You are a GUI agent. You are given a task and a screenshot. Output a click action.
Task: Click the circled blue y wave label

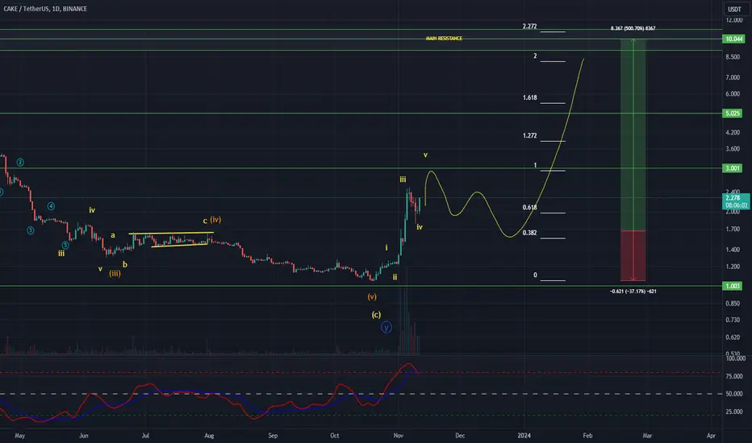386,328
